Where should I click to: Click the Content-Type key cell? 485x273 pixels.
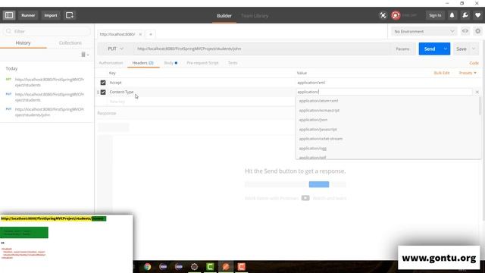pyautogui.click(x=201, y=92)
